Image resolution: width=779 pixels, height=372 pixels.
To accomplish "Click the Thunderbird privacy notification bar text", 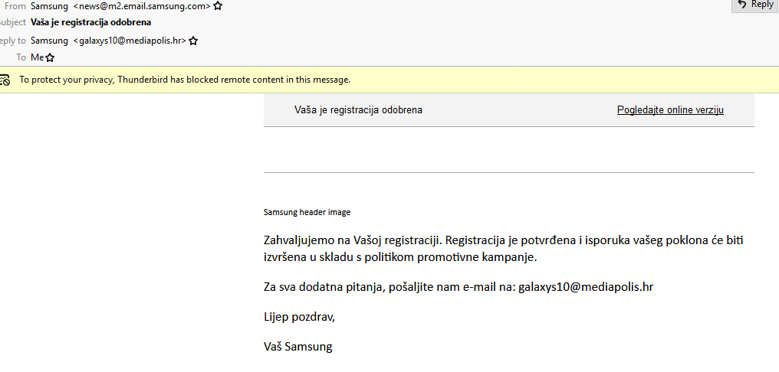I will pos(184,80).
